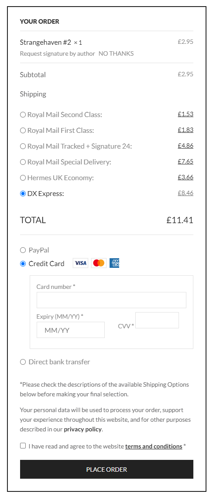Image resolution: width=213 pixels, height=498 pixels.
Task: Select Royal Mail Tracked + Signature 24
Action: 23,146
